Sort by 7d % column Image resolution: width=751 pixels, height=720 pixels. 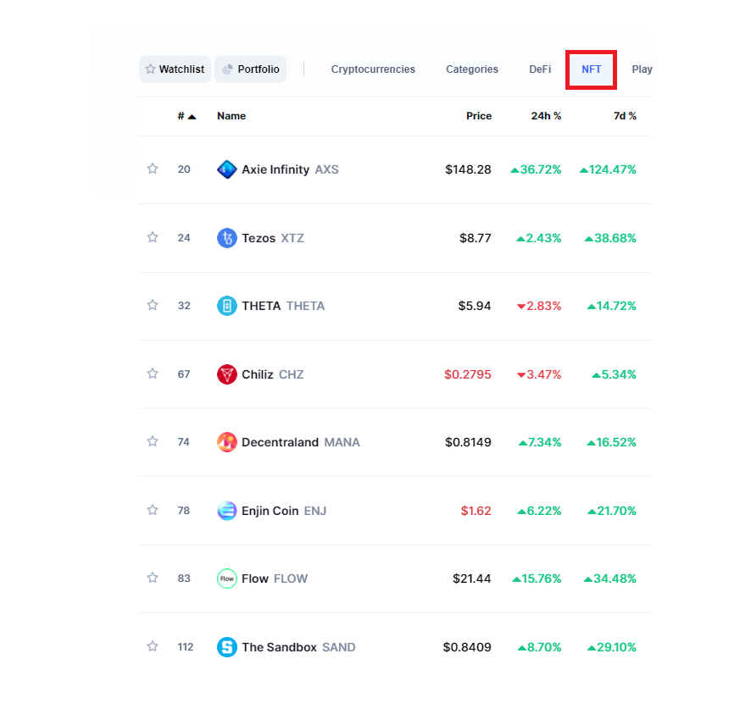click(625, 116)
